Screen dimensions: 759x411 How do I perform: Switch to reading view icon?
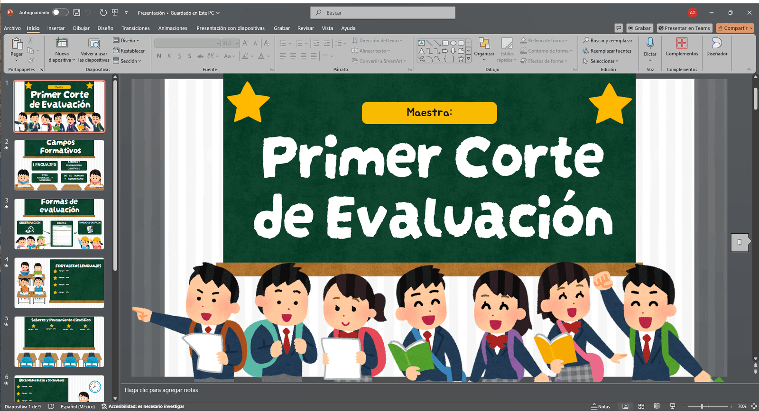tap(657, 406)
